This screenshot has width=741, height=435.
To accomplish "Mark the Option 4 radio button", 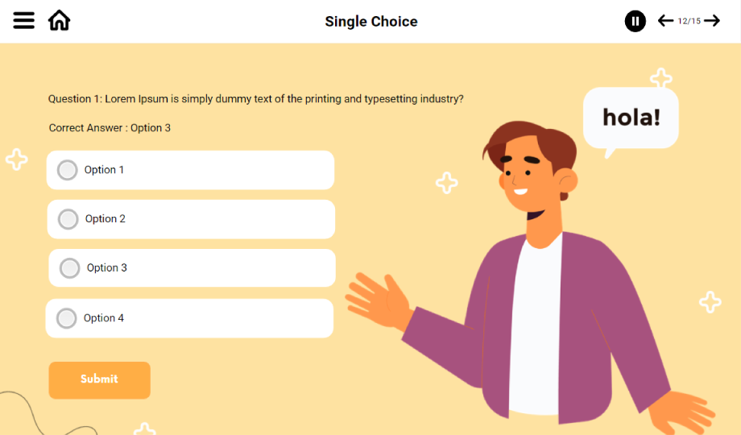I will [67, 318].
